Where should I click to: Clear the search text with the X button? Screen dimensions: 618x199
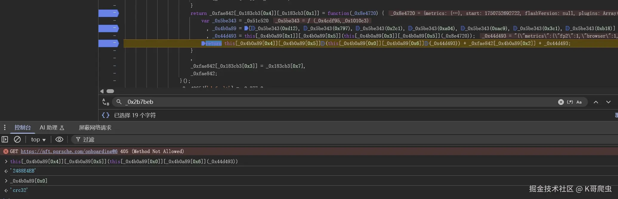[561, 102]
